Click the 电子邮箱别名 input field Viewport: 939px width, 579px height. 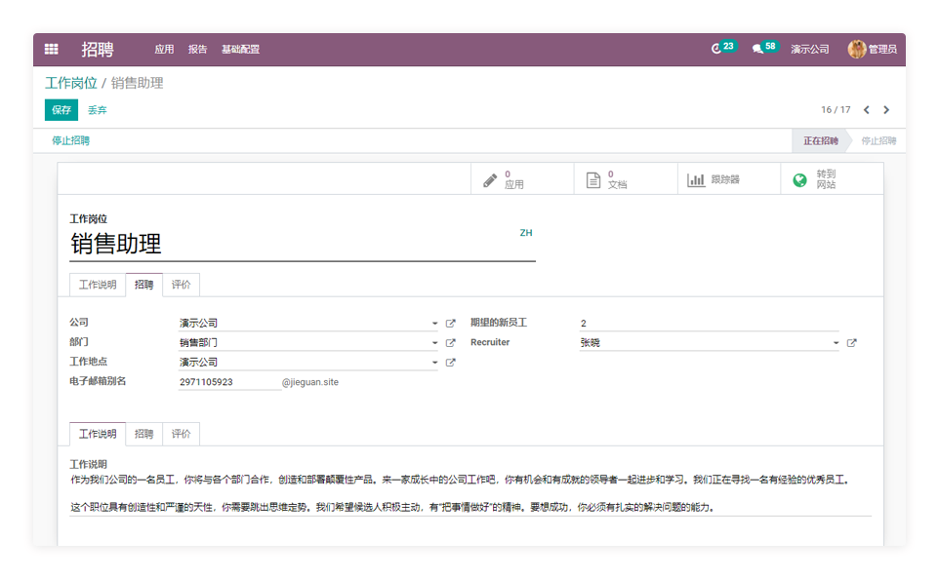click(x=228, y=382)
